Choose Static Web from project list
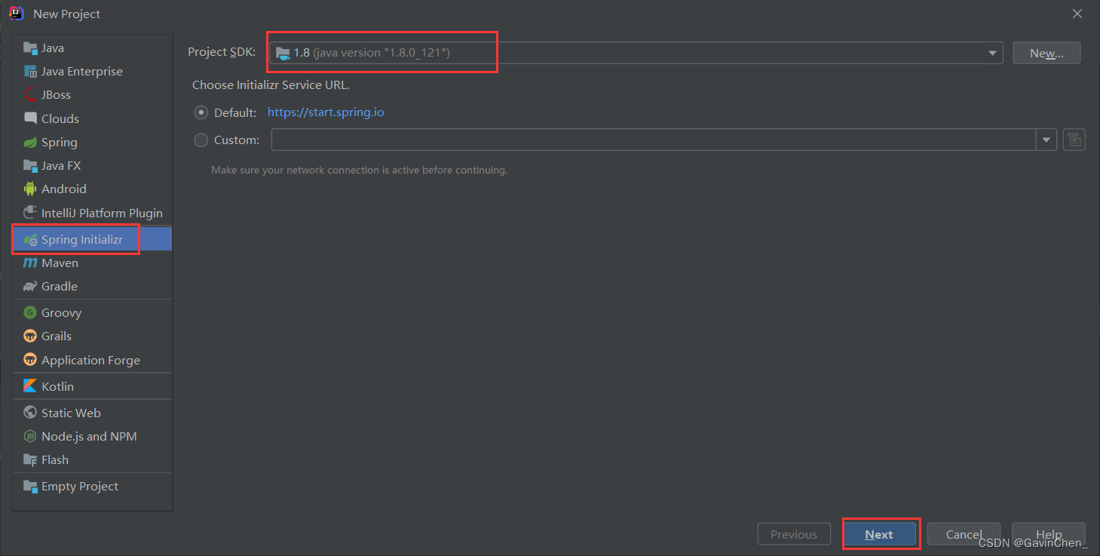Image resolution: width=1100 pixels, height=556 pixels. [x=71, y=413]
